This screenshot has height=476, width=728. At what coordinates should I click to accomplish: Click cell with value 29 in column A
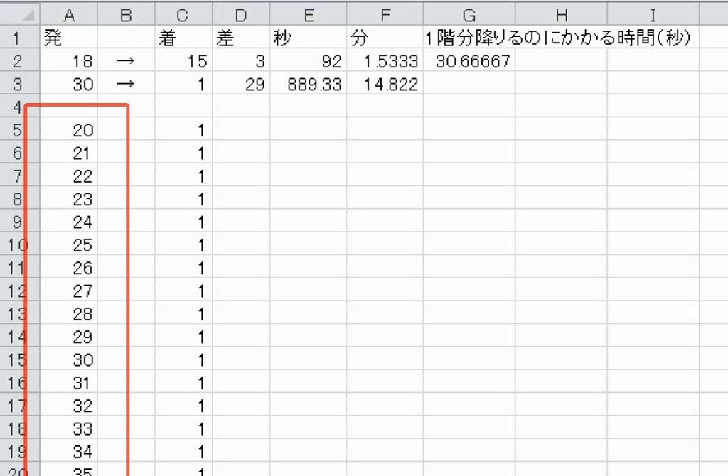pyautogui.click(x=69, y=336)
